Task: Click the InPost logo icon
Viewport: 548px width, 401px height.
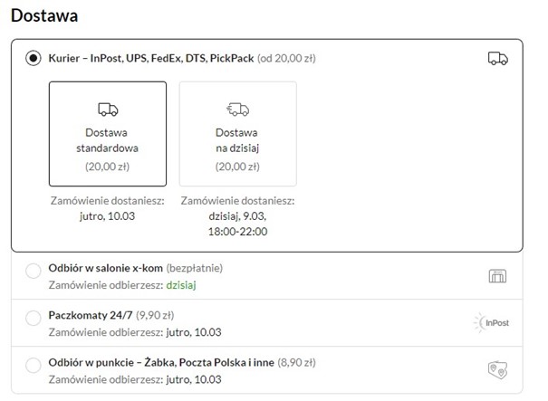Action: (x=493, y=321)
